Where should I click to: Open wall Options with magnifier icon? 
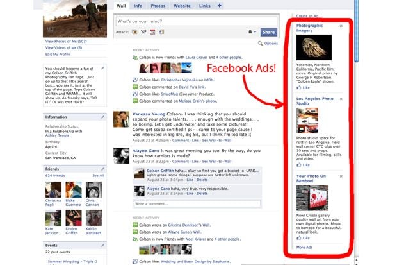268,44
